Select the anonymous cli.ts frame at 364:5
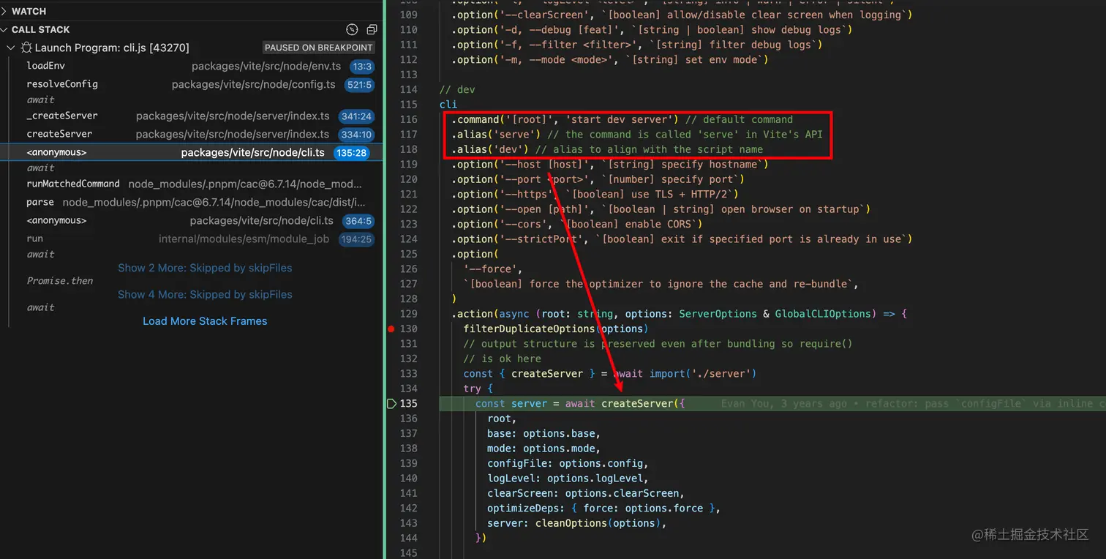Image resolution: width=1106 pixels, height=559 pixels. (192, 221)
